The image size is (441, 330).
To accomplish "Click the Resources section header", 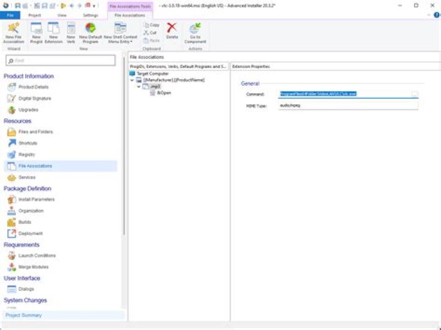I will point(17,121).
